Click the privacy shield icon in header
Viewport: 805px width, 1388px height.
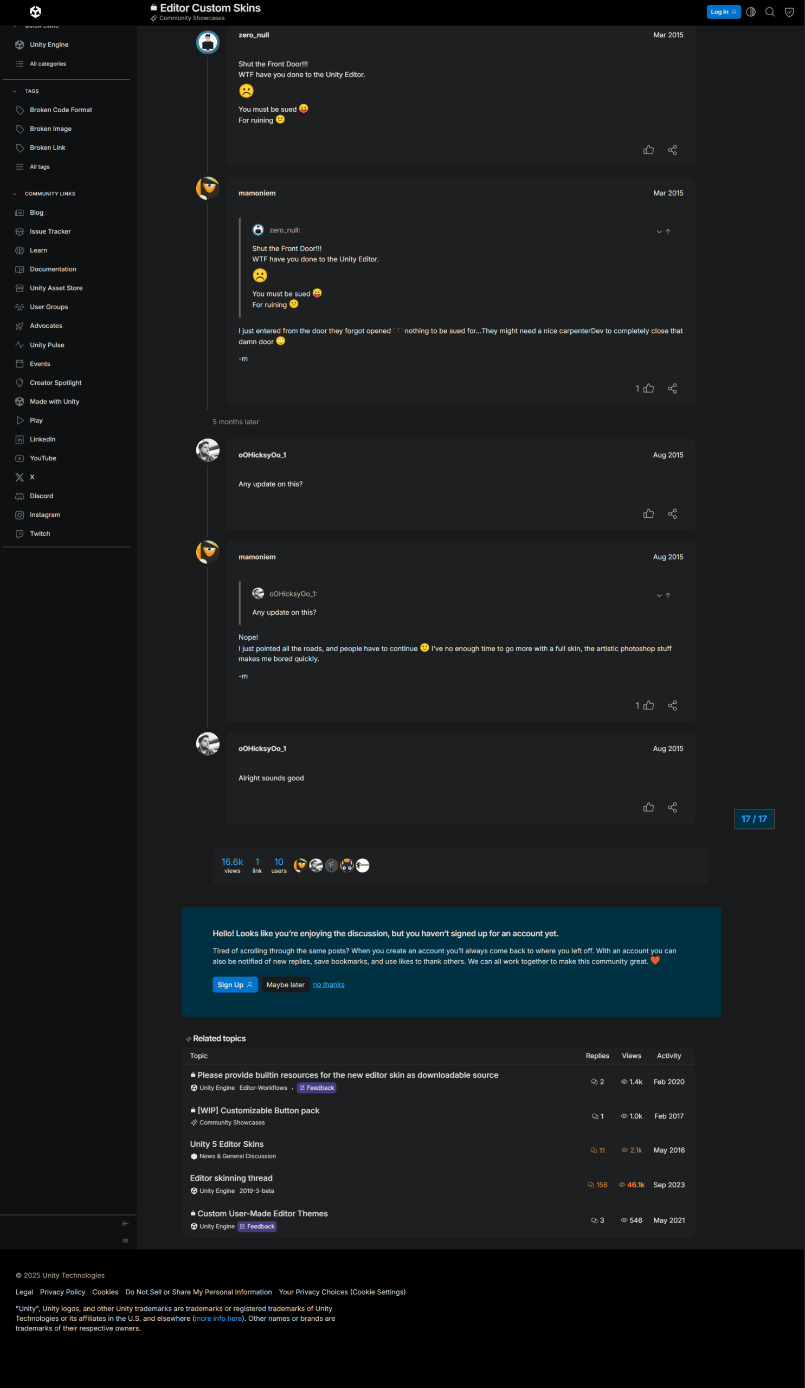789,12
